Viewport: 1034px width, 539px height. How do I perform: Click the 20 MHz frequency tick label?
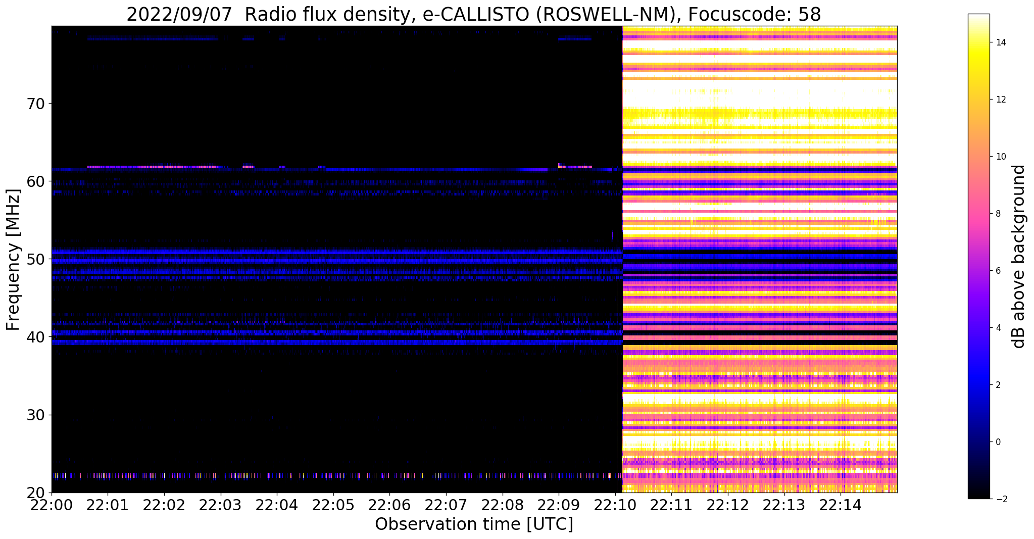pyautogui.click(x=35, y=493)
